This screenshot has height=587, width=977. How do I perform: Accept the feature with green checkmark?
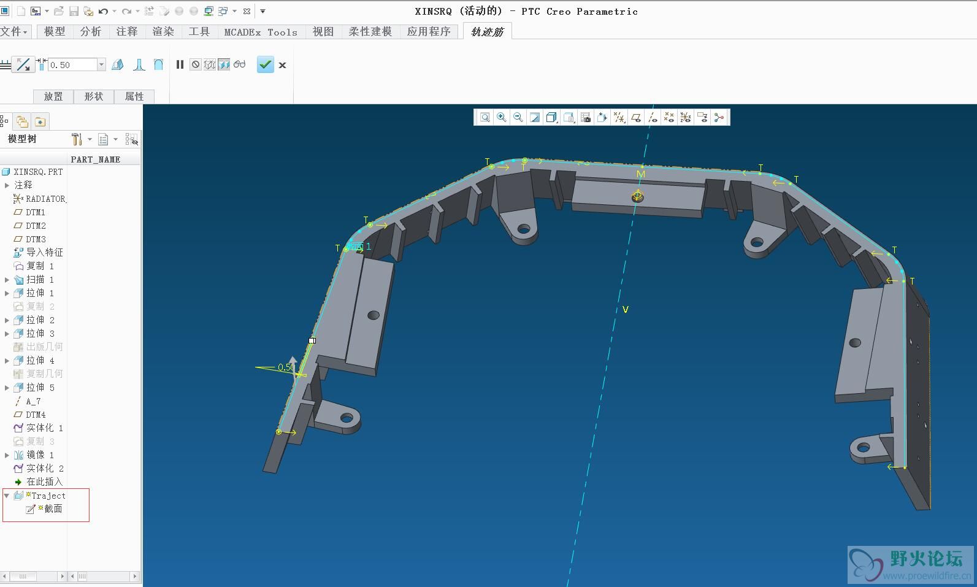point(265,64)
